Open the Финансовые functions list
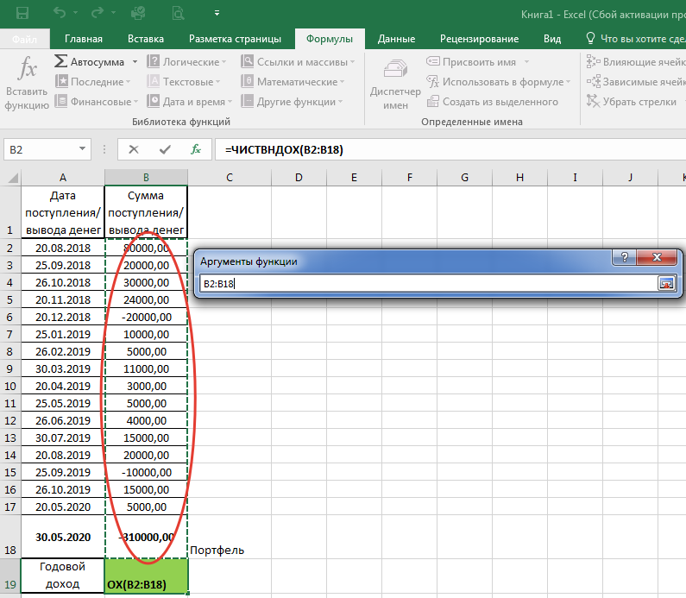Image resolution: width=686 pixels, height=598 pixels. coord(97,102)
